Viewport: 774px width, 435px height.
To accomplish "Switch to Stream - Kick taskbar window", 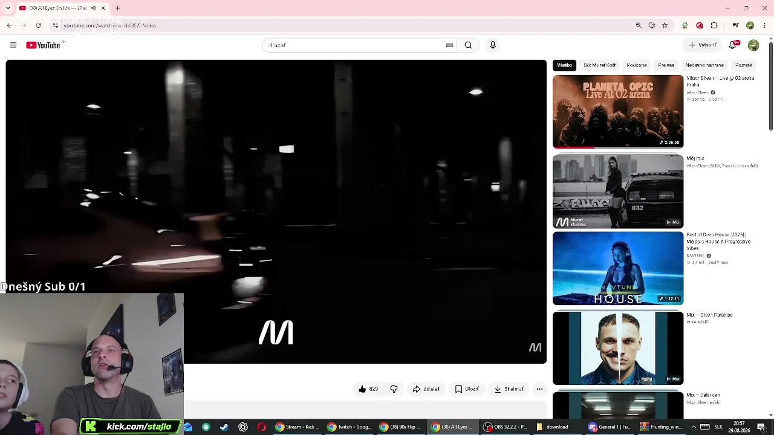I will (297, 427).
